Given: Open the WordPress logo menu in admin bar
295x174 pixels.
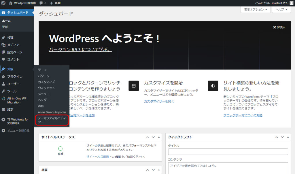Looking at the screenshot, I should [x=3, y=3].
